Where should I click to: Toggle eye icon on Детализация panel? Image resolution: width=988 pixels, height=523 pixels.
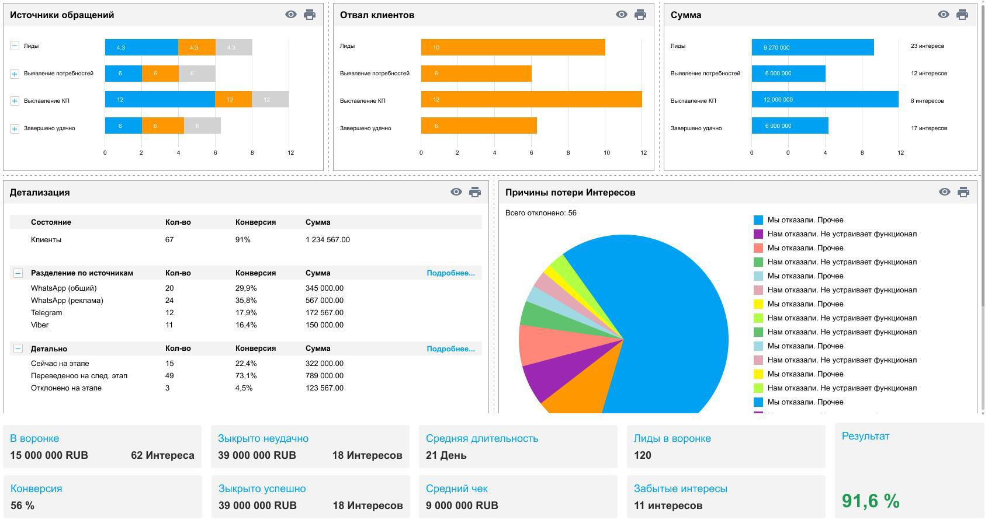(456, 192)
